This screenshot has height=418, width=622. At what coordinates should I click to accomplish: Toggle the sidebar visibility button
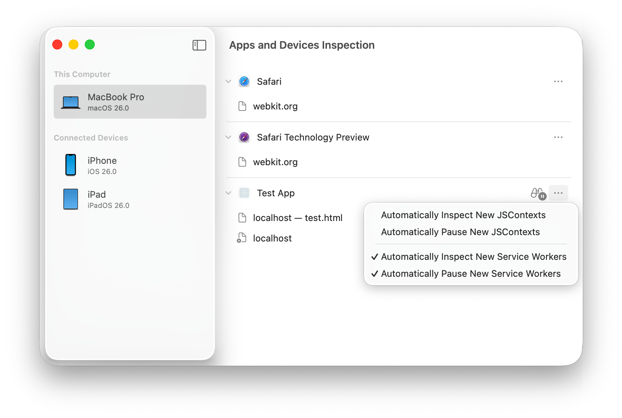199,45
